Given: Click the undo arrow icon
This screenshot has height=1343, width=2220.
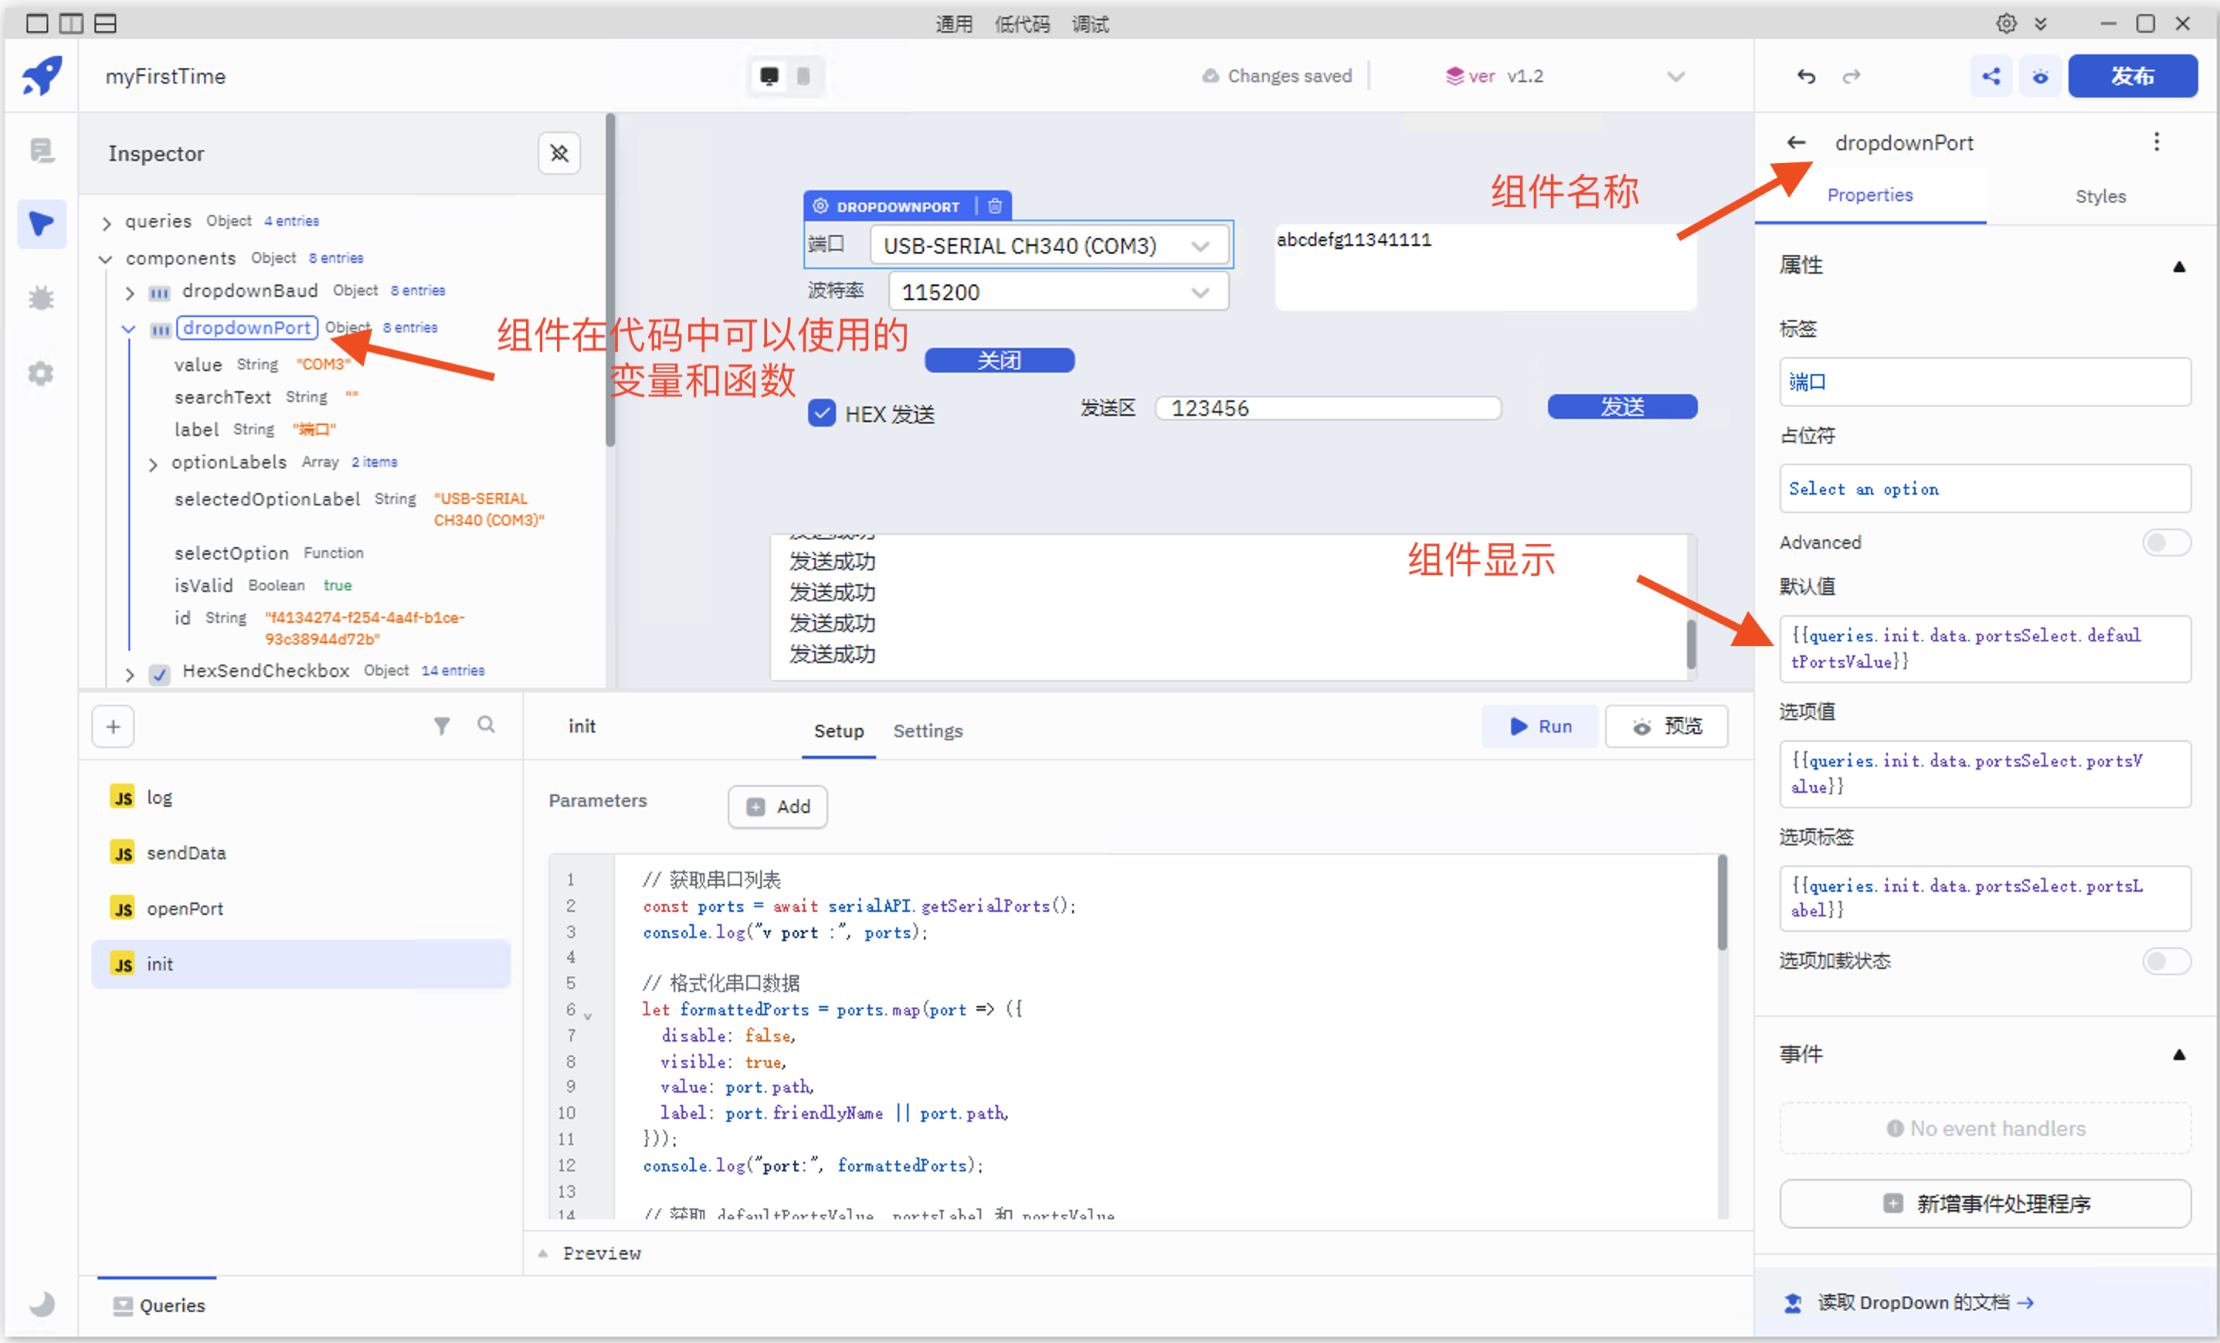Looking at the screenshot, I should [1805, 76].
